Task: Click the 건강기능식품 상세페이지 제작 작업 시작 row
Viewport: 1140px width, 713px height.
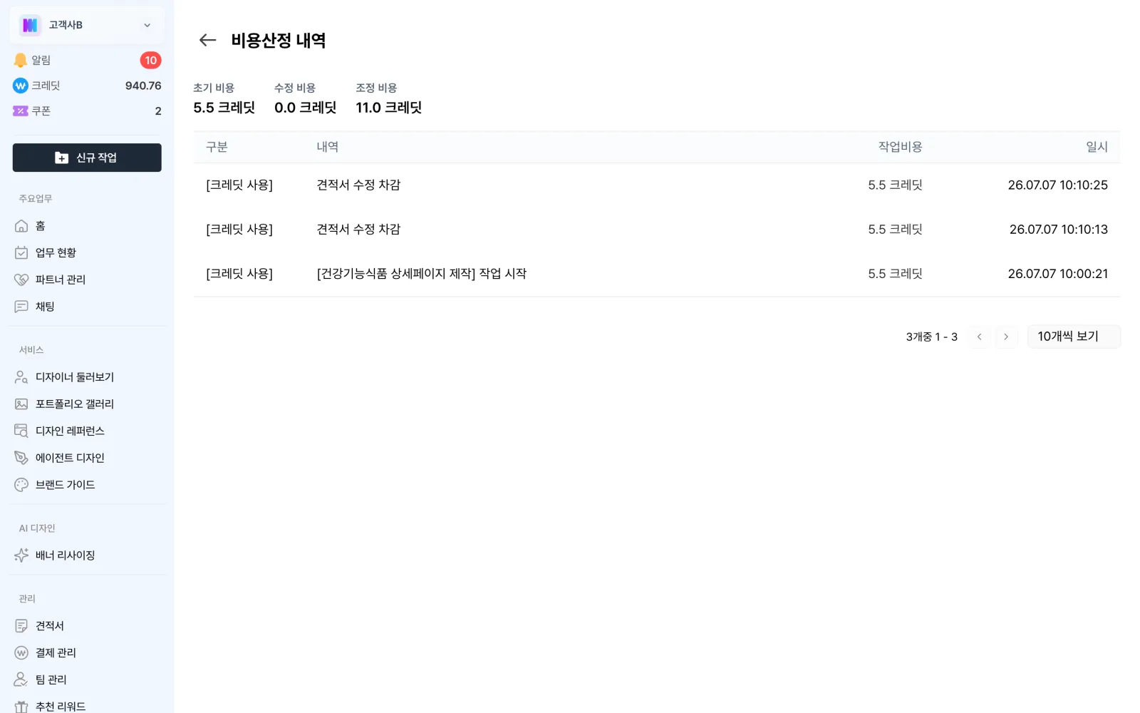Action: pos(656,274)
